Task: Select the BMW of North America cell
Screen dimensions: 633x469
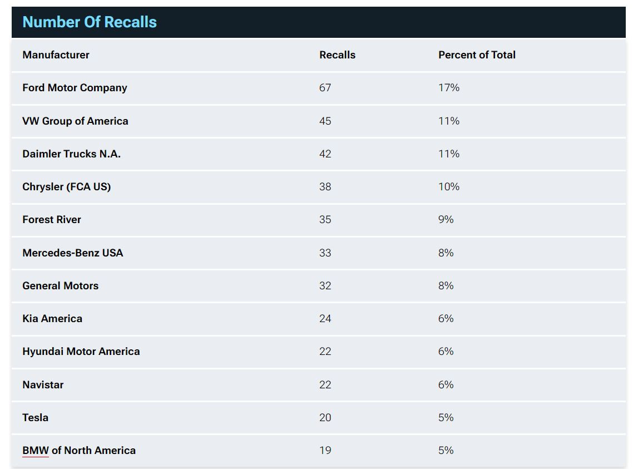Action: (79, 451)
